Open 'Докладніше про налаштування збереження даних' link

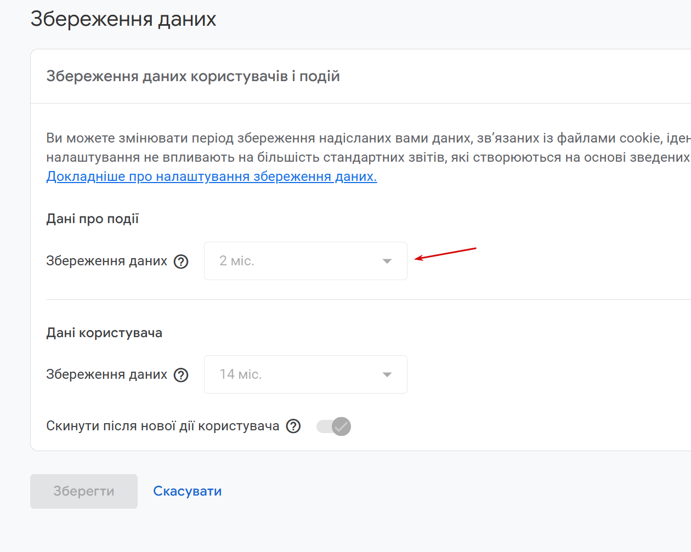(212, 177)
